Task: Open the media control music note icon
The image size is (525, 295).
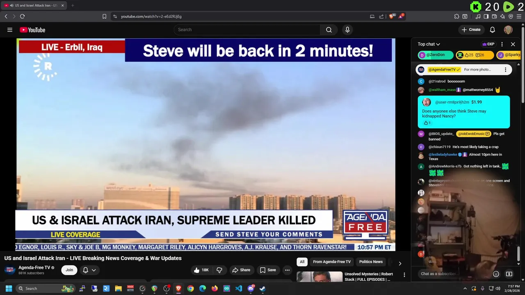Action: (x=478, y=16)
